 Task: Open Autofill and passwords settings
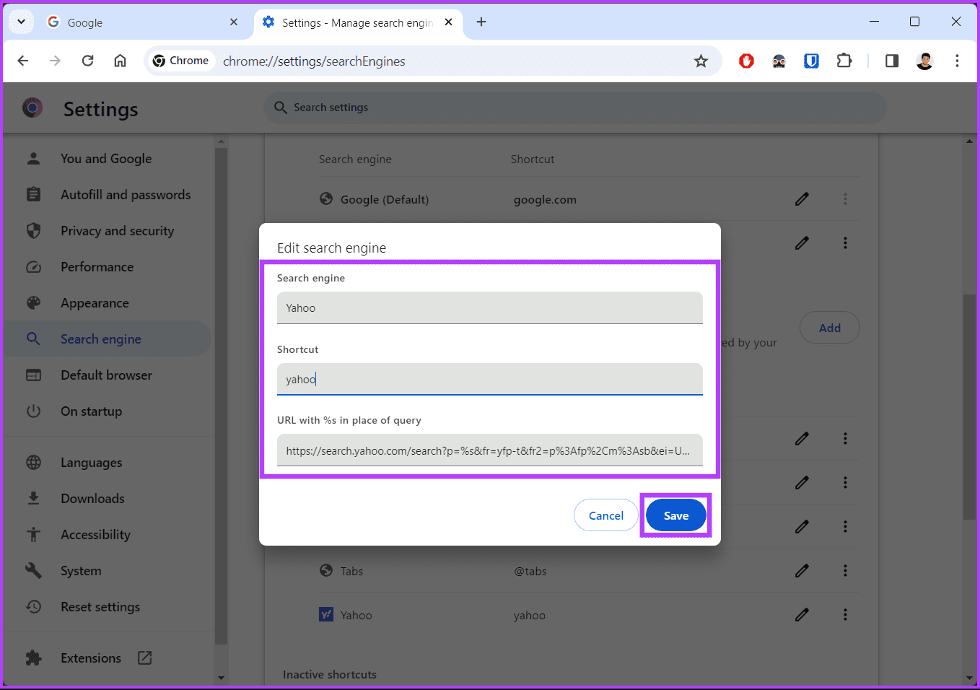point(126,195)
